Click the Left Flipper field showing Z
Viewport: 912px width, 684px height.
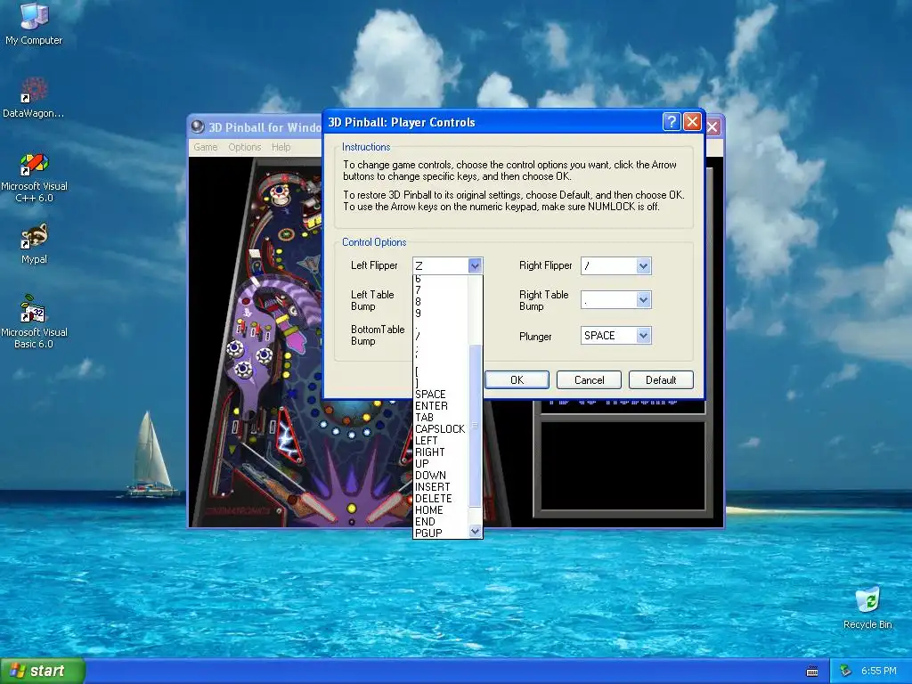click(441, 265)
